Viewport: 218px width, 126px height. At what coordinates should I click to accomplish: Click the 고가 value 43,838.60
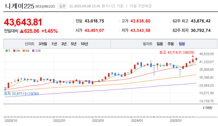[140, 21]
